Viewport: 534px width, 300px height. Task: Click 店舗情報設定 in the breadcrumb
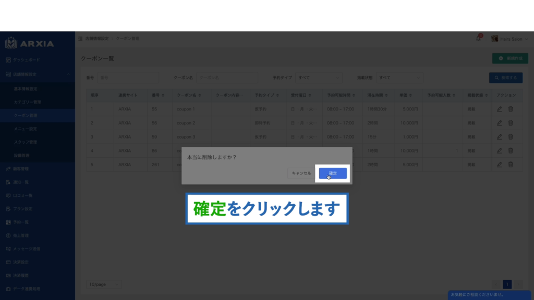96,39
